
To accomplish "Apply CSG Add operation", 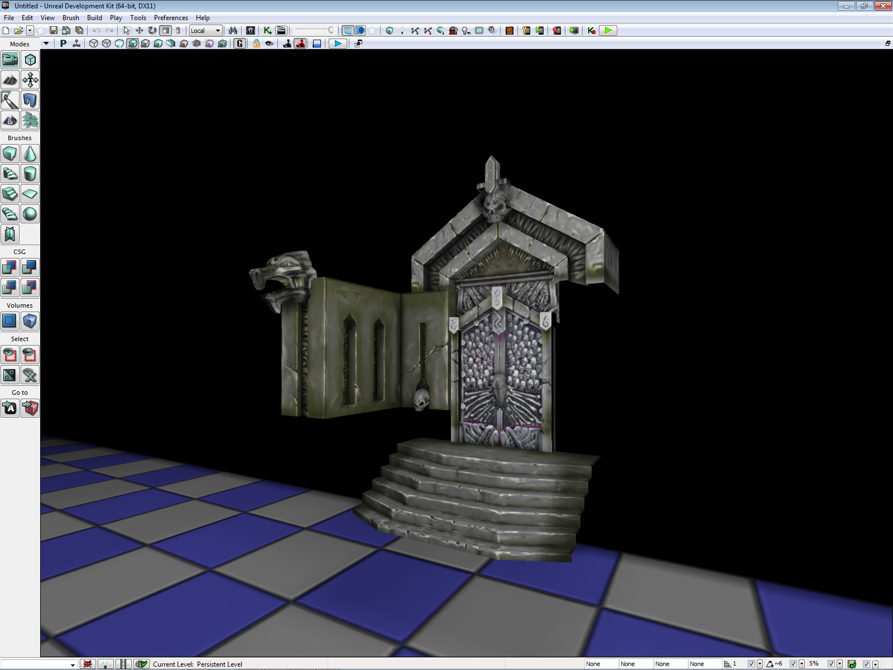I will click(10, 267).
